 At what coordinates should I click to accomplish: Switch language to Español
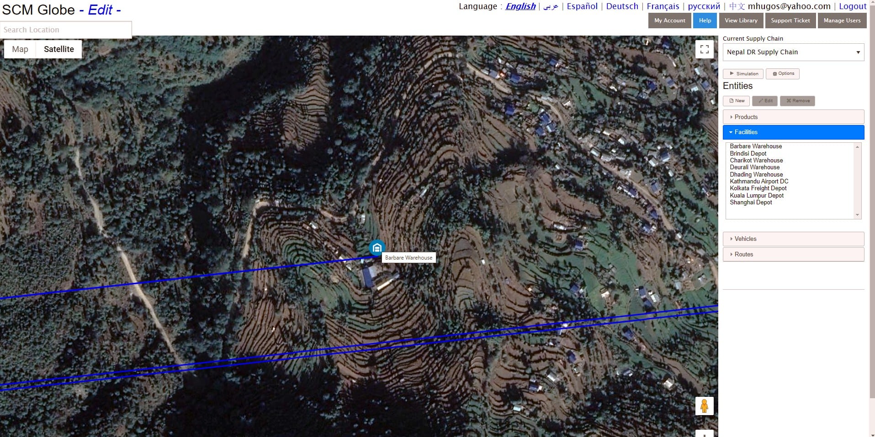582,6
